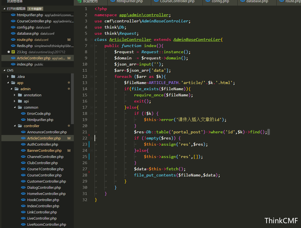The height and width of the screenshot is (228, 301).
Task: Click the IndexController.php file icon
Action: click(x=23, y=206)
